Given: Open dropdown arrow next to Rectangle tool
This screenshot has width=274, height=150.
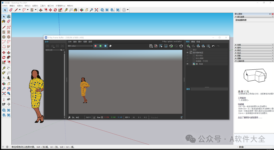Looking at the screenshot, I should (36, 10).
